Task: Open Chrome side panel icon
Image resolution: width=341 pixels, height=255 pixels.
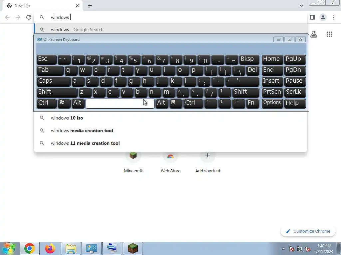Action: 312,17
